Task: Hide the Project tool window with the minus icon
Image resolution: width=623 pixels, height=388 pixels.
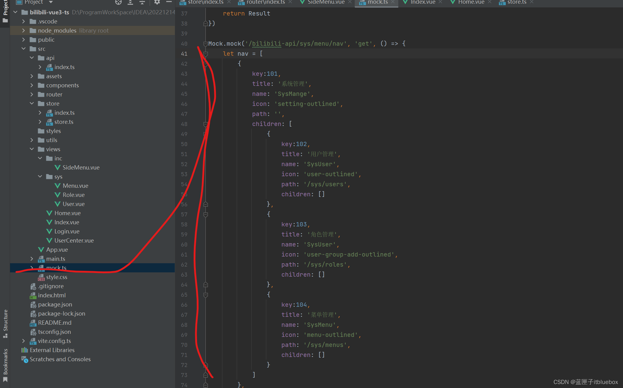Action: tap(169, 2)
